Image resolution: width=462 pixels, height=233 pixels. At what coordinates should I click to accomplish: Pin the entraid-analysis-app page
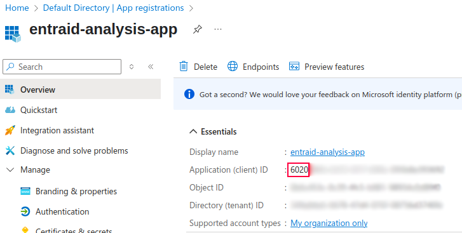pos(198,29)
